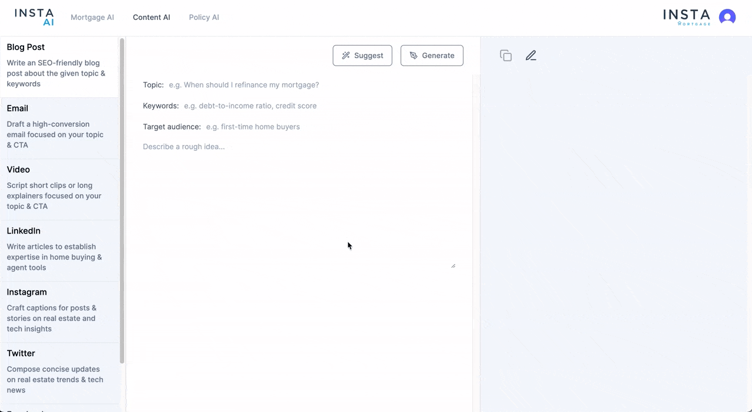This screenshot has height=412, width=752.
Task: Click the pen nib Generate icon
Action: click(414, 56)
